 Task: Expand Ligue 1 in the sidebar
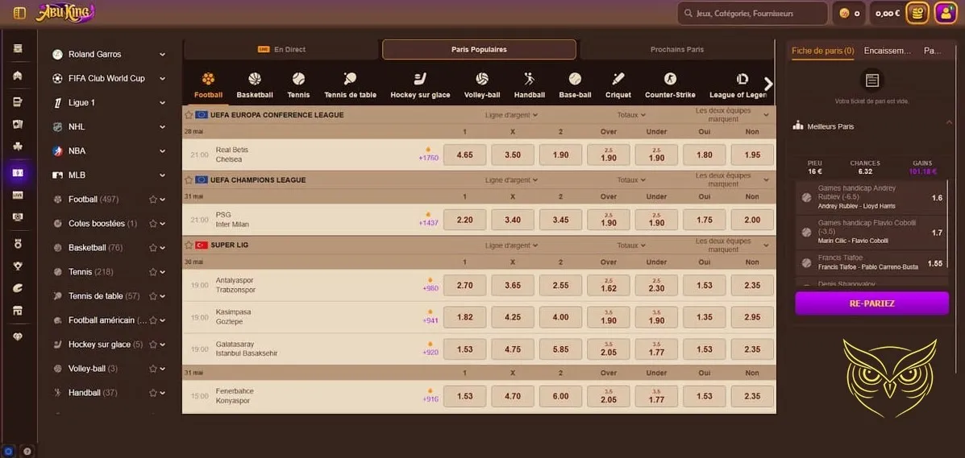pos(163,103)
